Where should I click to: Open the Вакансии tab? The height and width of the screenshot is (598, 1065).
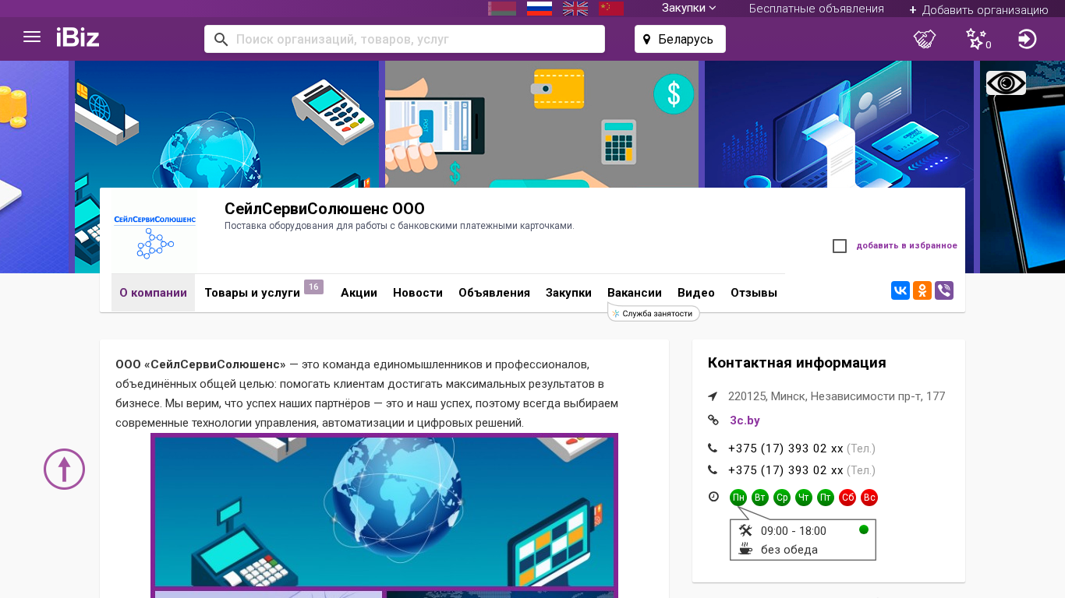(635, 293)
